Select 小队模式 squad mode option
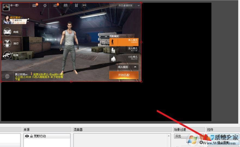 coord(124,58)
